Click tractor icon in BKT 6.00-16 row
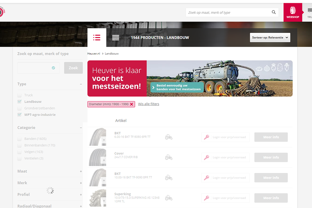This screenshot has width=312, height=208. click(169, 137)
